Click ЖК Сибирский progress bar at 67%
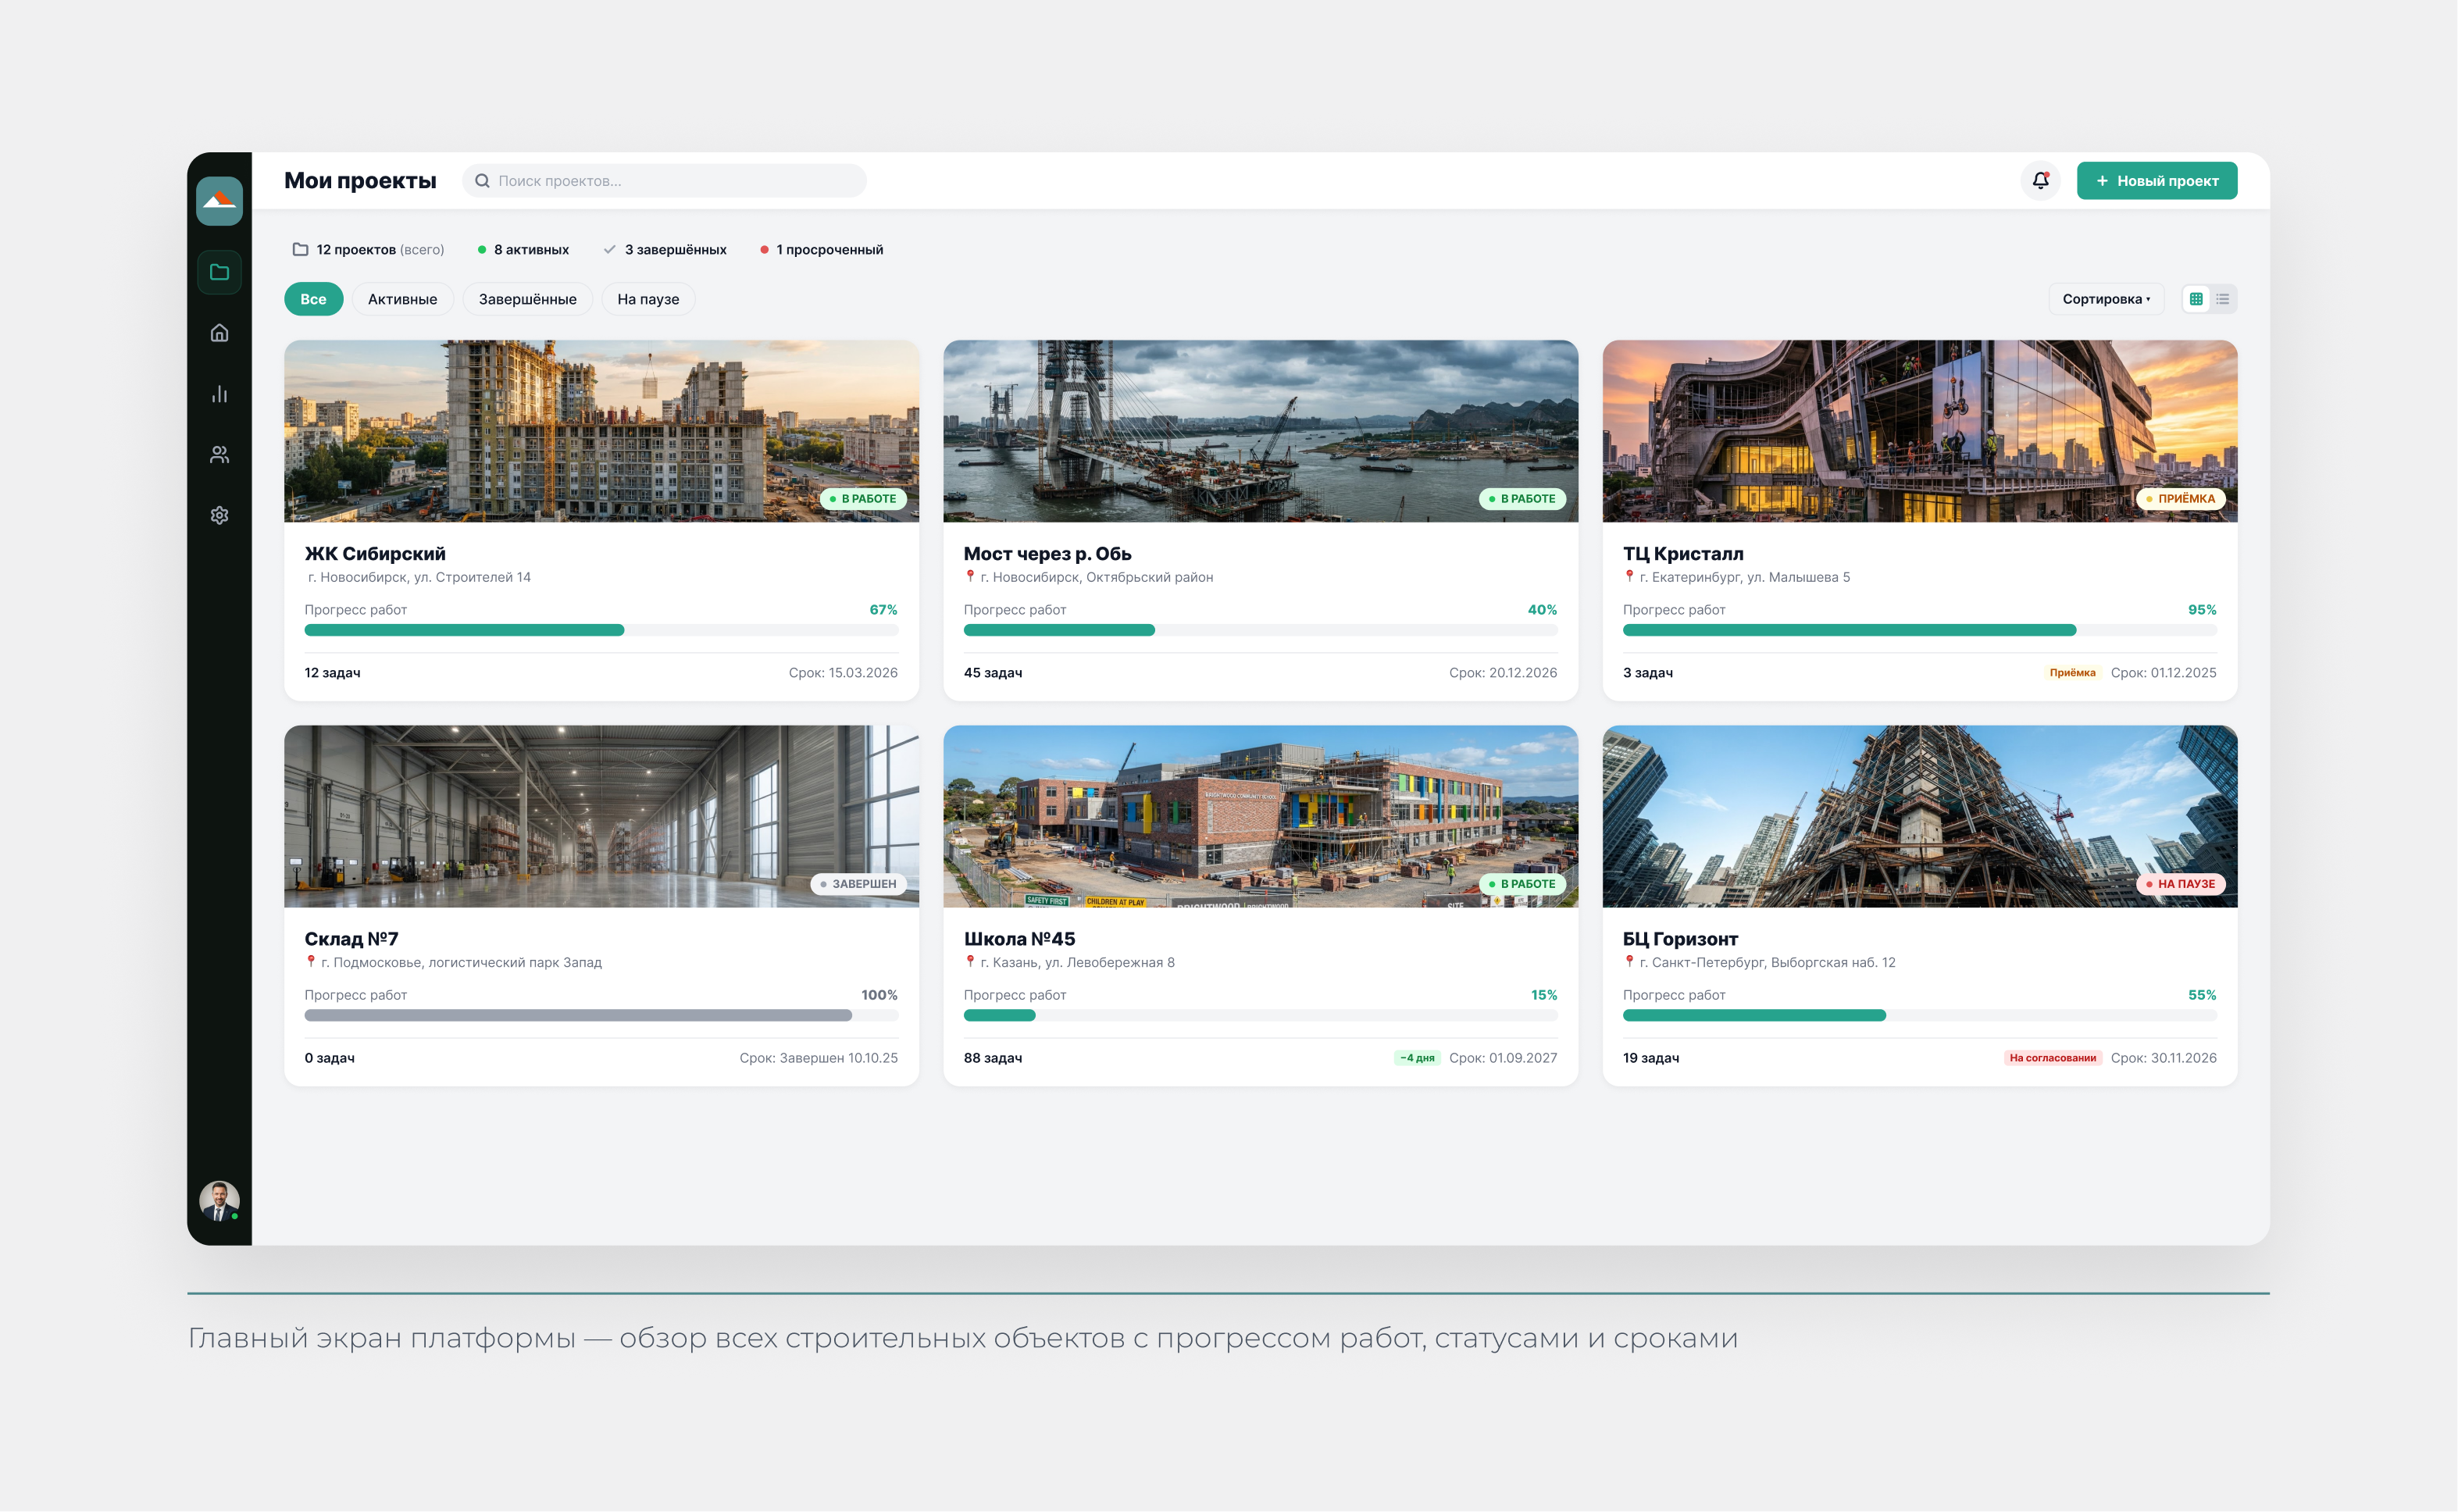 click(x=601, y=630)
